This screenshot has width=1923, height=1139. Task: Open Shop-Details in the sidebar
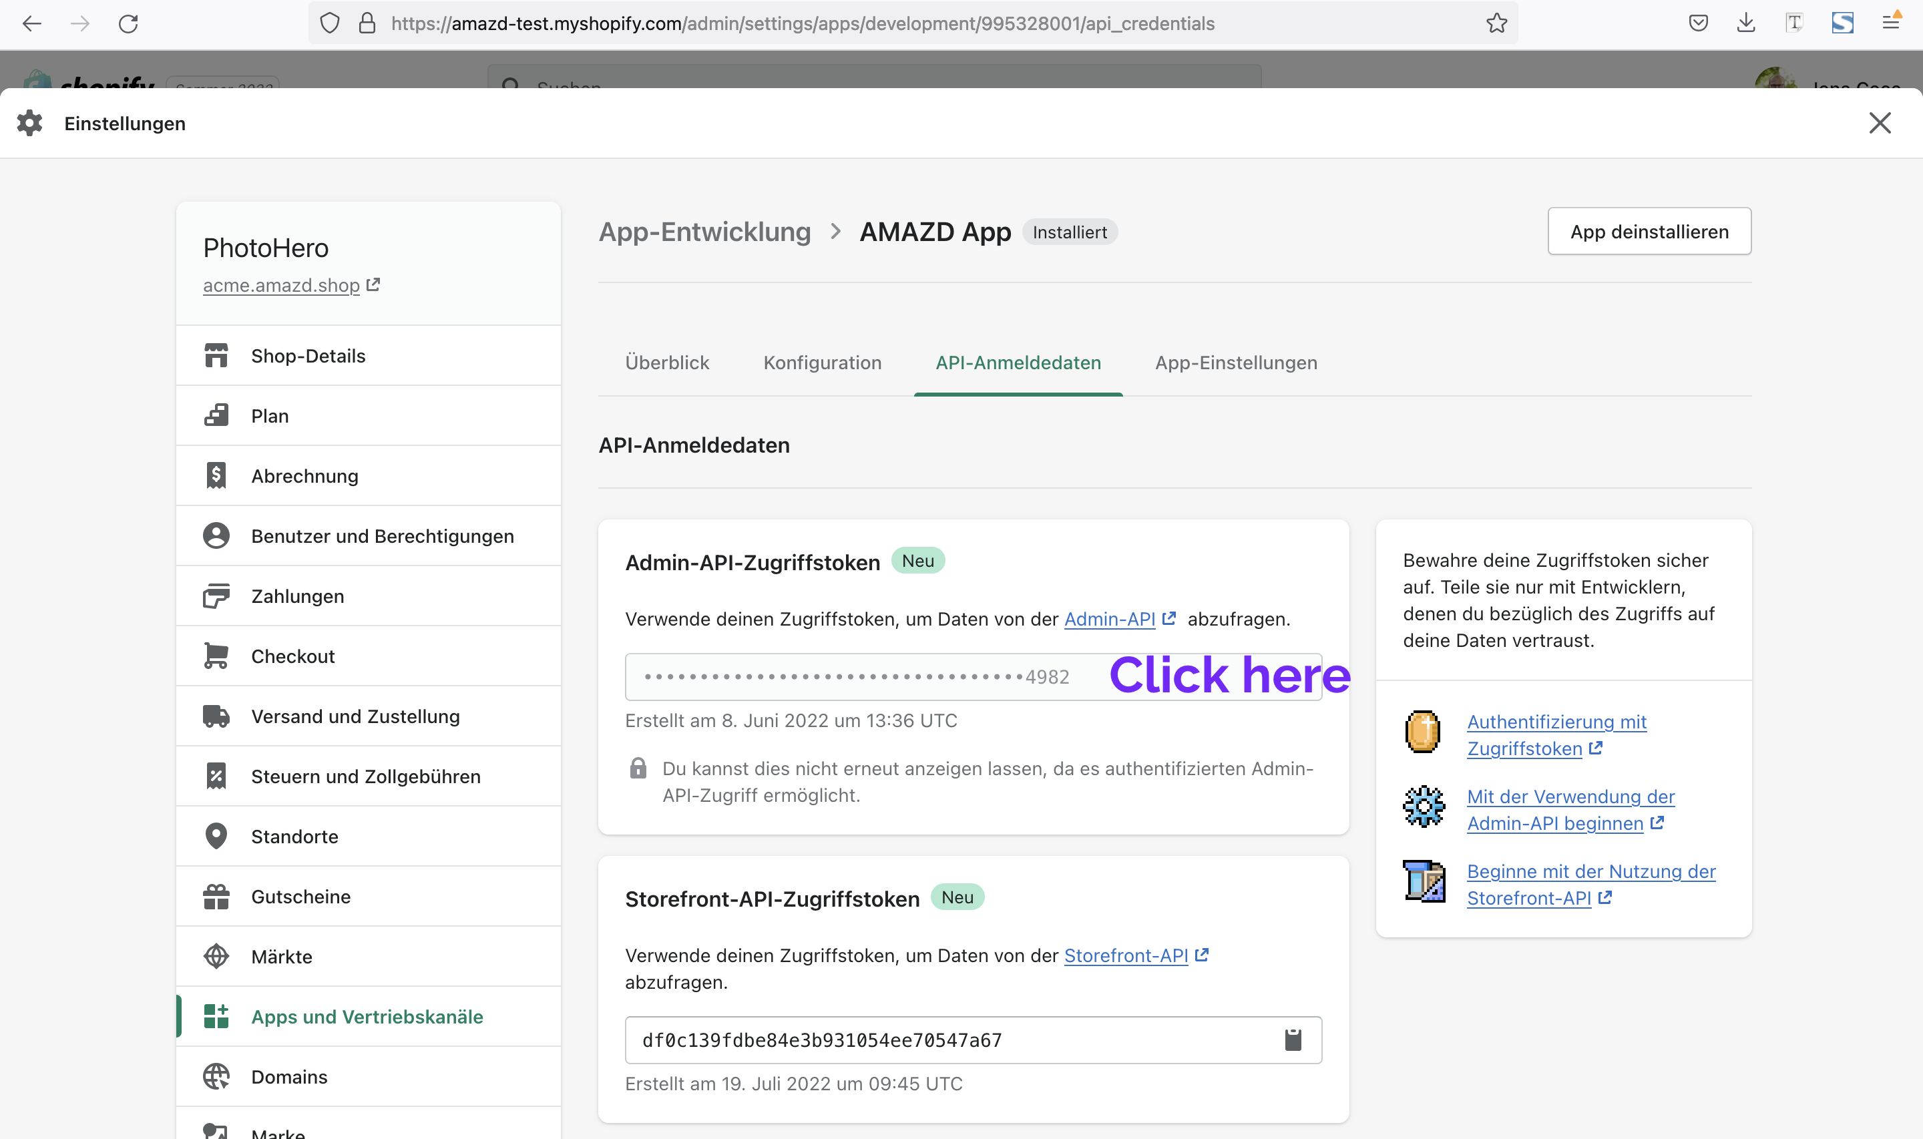tap(369, 355)
